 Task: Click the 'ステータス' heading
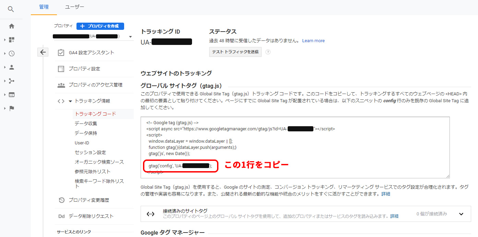coord(223,32)
